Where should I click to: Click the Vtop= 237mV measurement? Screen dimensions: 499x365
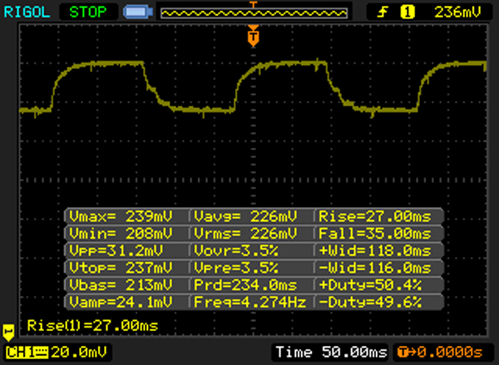click(x=121, y=268)
